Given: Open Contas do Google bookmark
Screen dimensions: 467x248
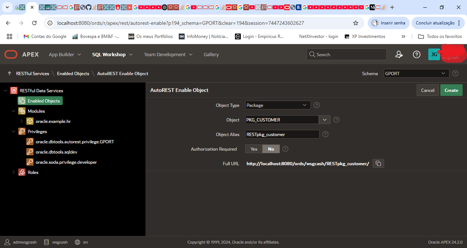Looking at the screenshot, I should click(45, 36).
